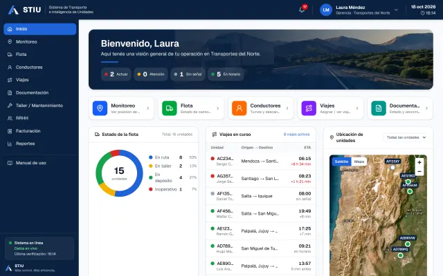This screenshot has width=443, height=276.
Task: Click the Ubicación de unidades pin icon
Action: click(x=332, y=137)
